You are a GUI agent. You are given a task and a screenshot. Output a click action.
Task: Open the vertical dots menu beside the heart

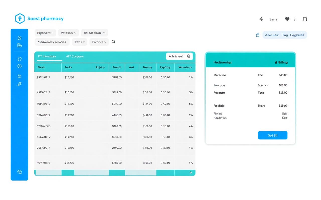295,19
